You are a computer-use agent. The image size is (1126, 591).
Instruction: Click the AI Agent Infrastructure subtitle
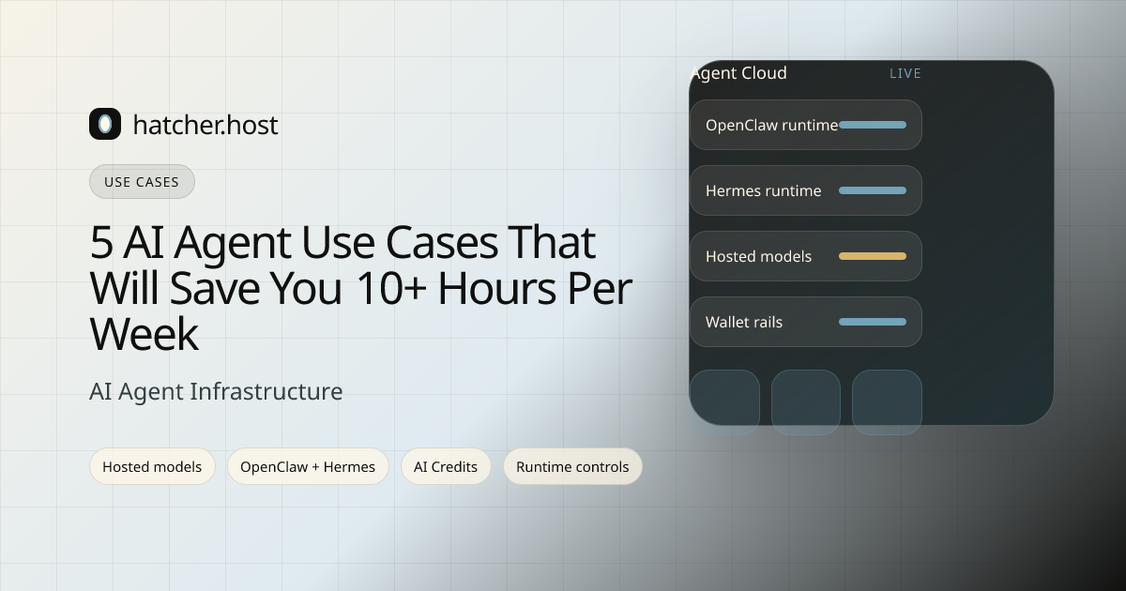(x=216, y=391)
